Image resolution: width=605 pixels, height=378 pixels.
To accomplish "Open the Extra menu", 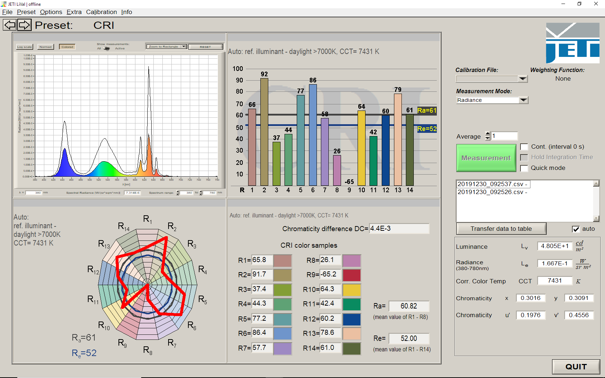I will click(74, 12).
